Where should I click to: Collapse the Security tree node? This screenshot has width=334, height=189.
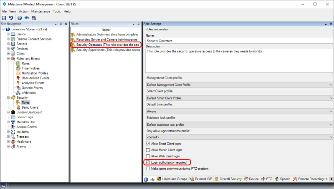8,98
